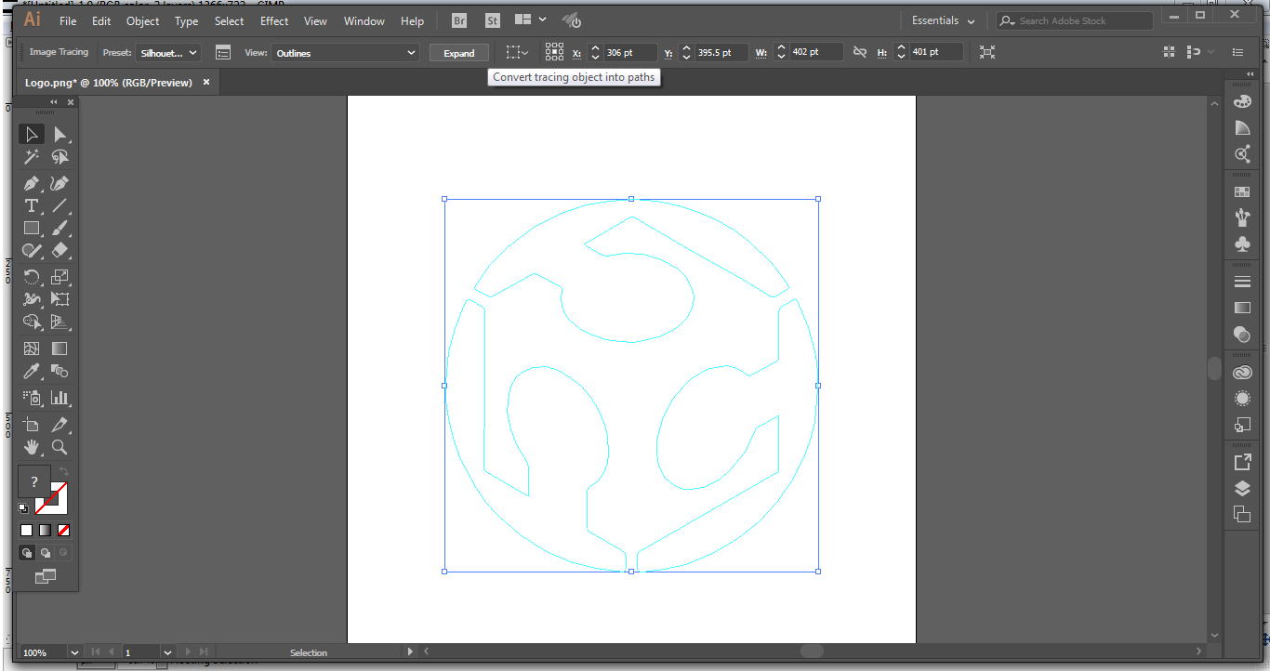Toggle constrain width and height proportions link
Viewport: 1270px width, 671px height.
860,53
